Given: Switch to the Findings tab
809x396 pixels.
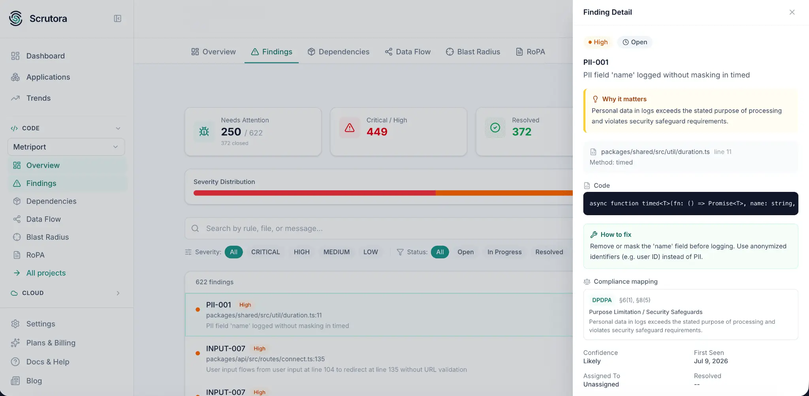Looking at the screenshot, I should (x=271, y=52).
